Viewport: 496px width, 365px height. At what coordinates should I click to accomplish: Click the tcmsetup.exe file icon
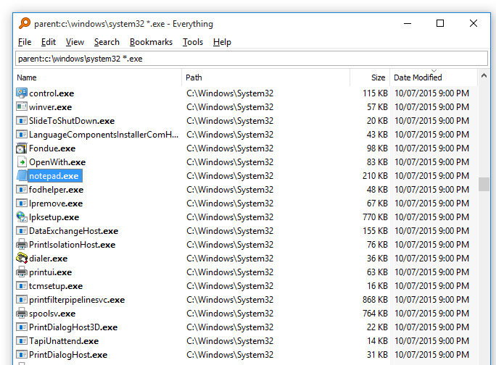(x=22, y=286)
